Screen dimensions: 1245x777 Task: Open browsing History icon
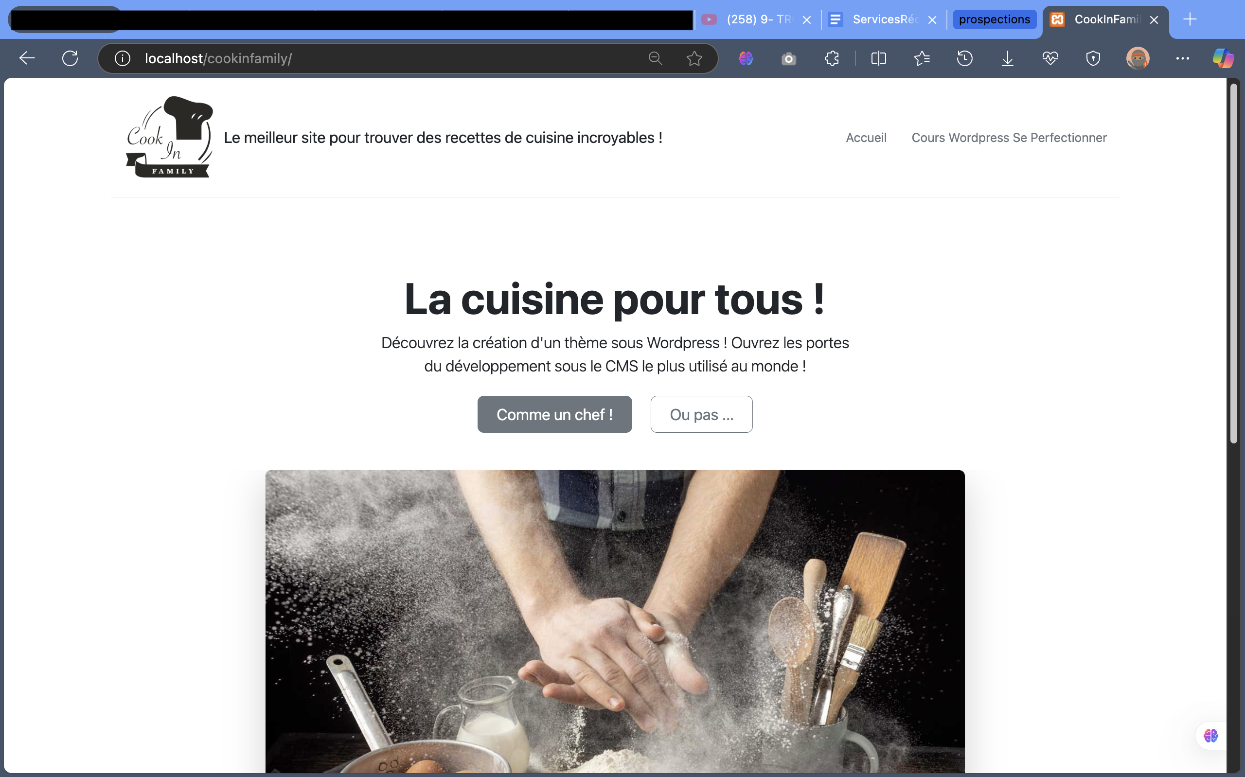pyautogui.click(x=964, y=58)
